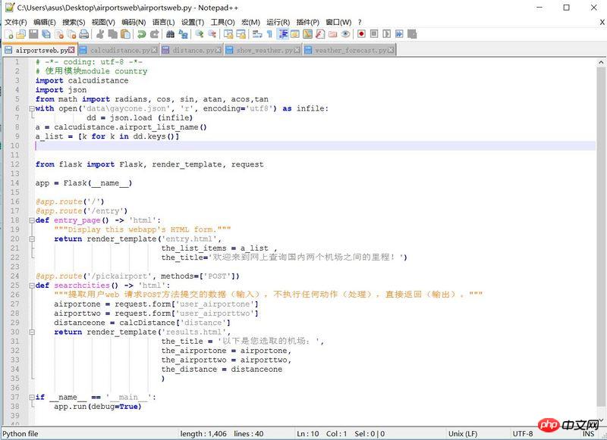Click the Stop recording macro icon
Screen dimensions: 607x440
point(374,34)
